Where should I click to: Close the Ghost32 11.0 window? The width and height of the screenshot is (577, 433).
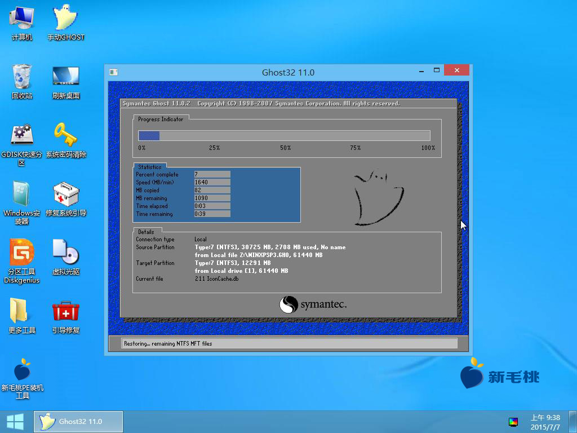[x=456, y=70]
